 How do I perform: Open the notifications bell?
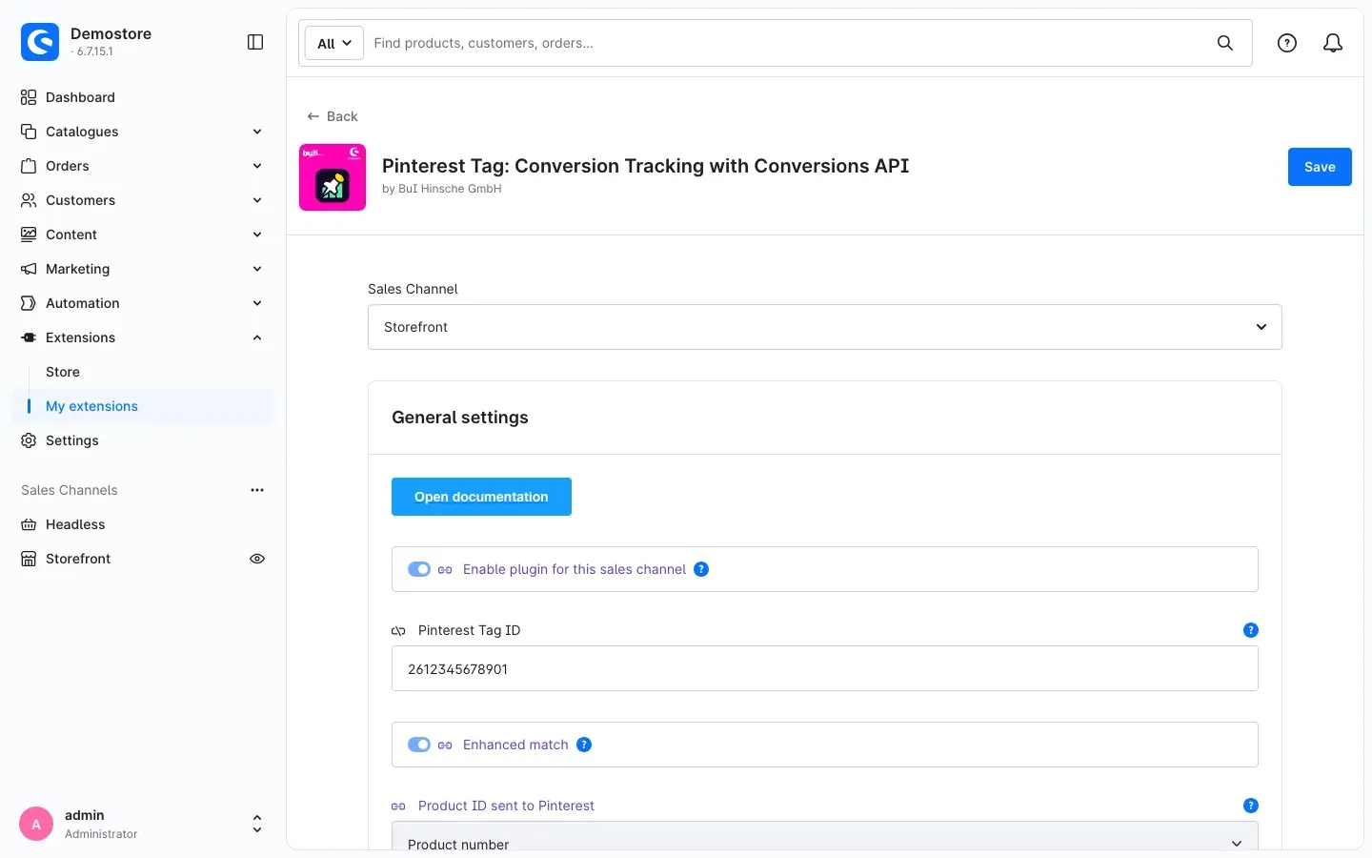point(1333,43)
